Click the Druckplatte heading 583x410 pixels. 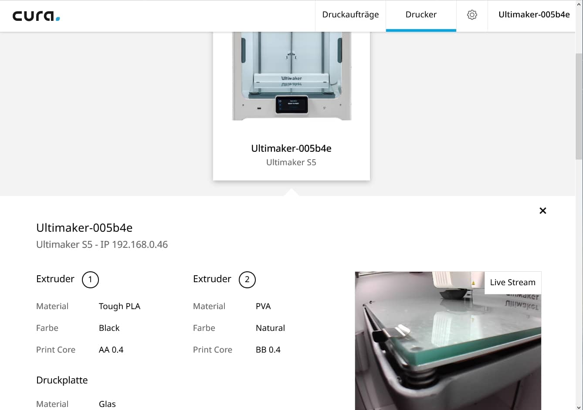(62, 380)
